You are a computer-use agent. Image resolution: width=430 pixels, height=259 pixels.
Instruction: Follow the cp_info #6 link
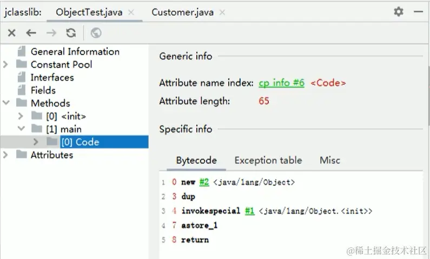(x=281, y=83)
